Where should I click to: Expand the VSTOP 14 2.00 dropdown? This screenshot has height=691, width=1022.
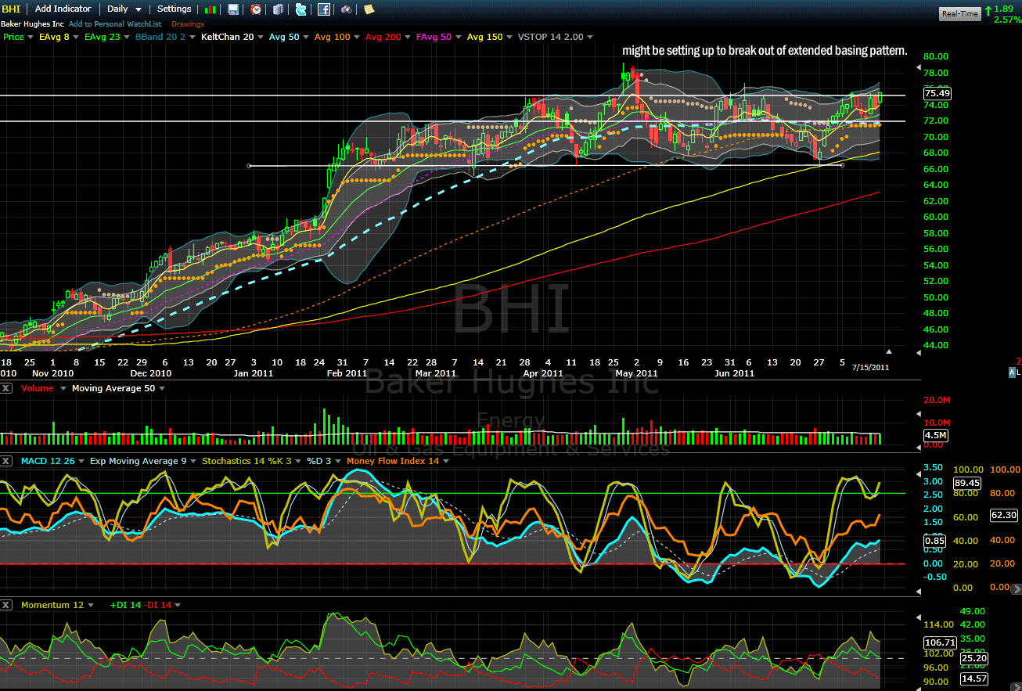tap(590, 37)
